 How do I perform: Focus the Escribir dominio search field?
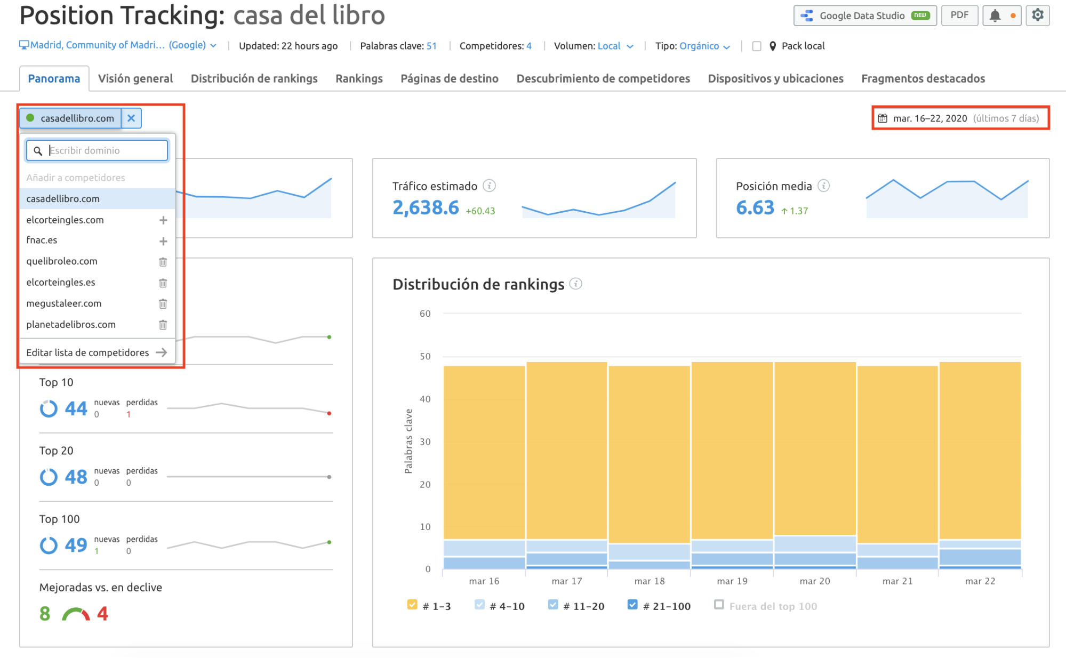point(97,150)
